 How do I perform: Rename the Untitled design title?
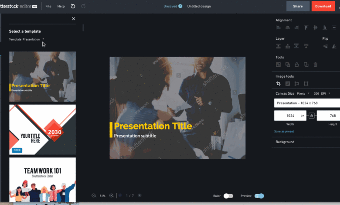click(x=199, y=6)
